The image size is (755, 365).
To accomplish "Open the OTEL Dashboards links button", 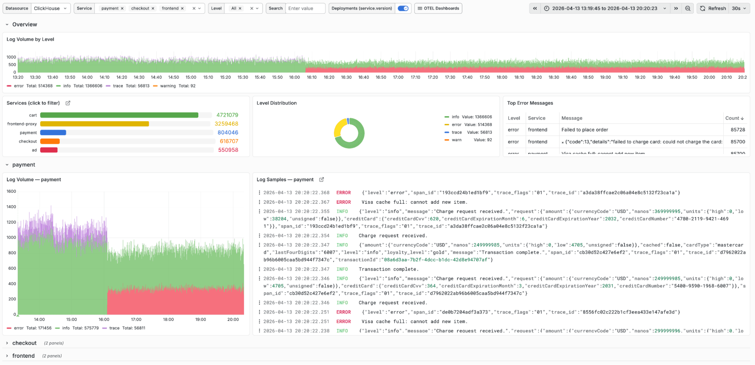I will click(x=438, y=8).
